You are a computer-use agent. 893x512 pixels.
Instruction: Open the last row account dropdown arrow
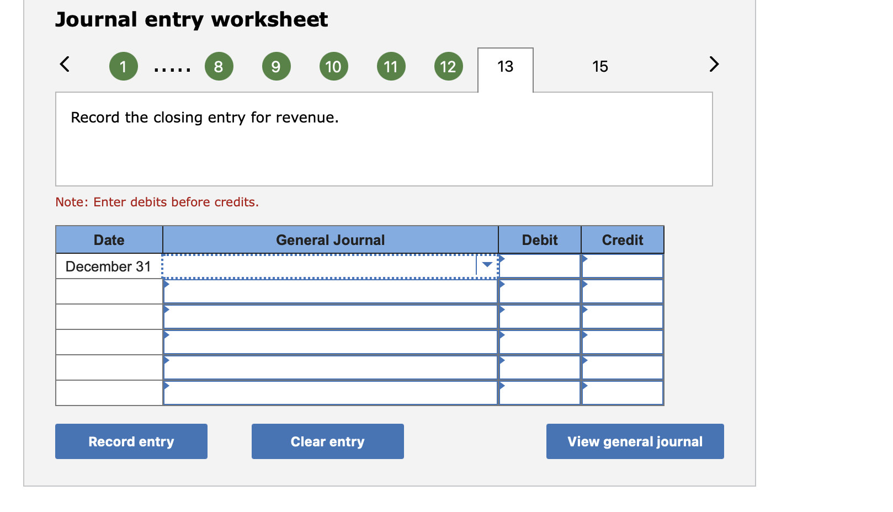[x=166, y=385]
